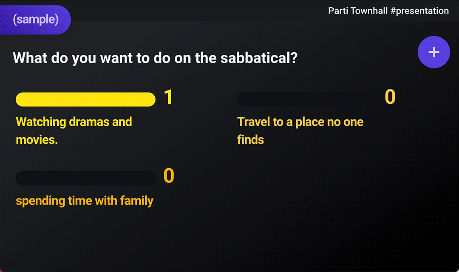Image resolution: width=459 pixels, height=272 pixels.
Task: Select the (sample) label badge
Action: (x=35, y=20)
